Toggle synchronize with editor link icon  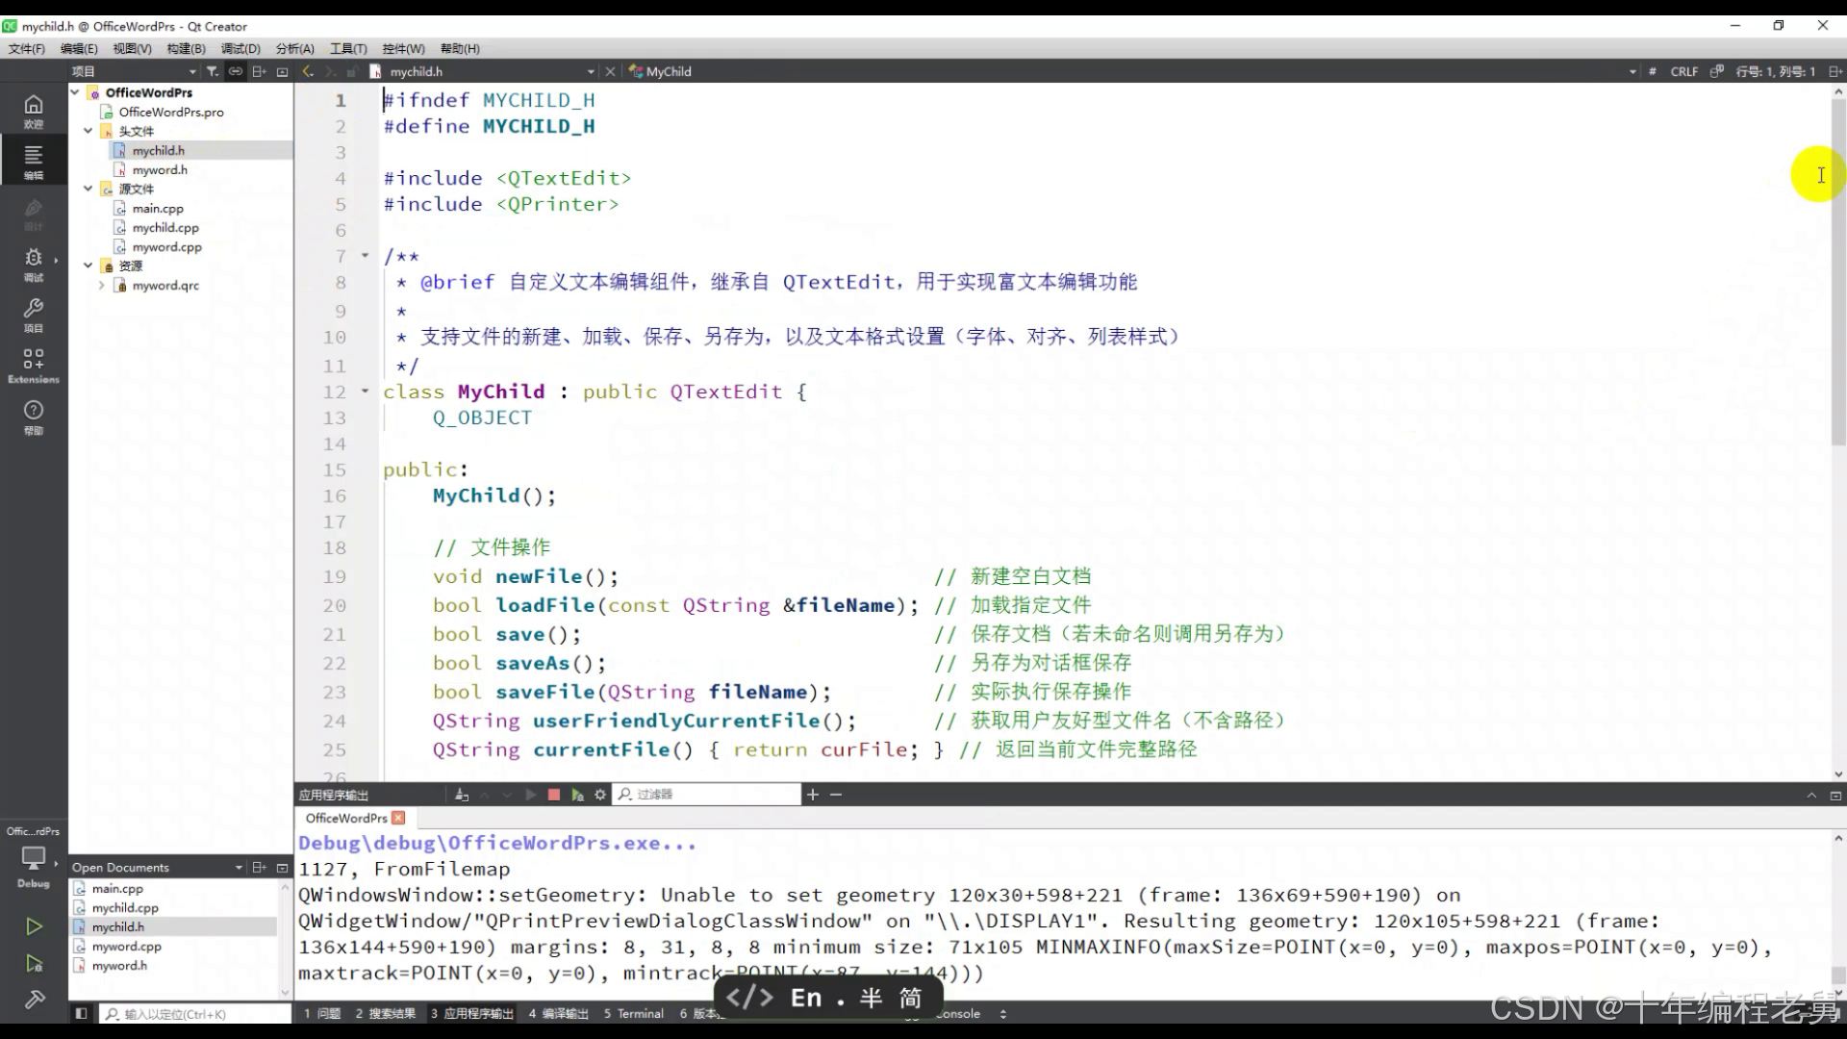pyautogui.click(x=236, y=71)
